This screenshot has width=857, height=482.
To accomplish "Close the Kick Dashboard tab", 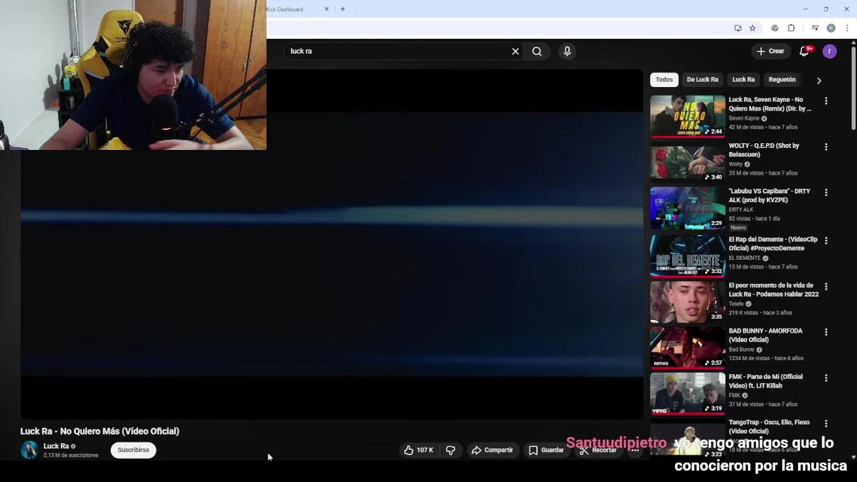I will [x=327, y=9].
